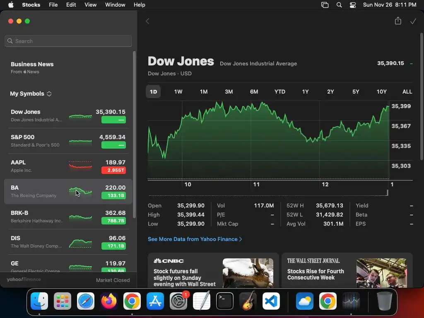The image size is (424, 318).
Task: Click the sidebar watchlist scrollbar
Action: [135, 135]
